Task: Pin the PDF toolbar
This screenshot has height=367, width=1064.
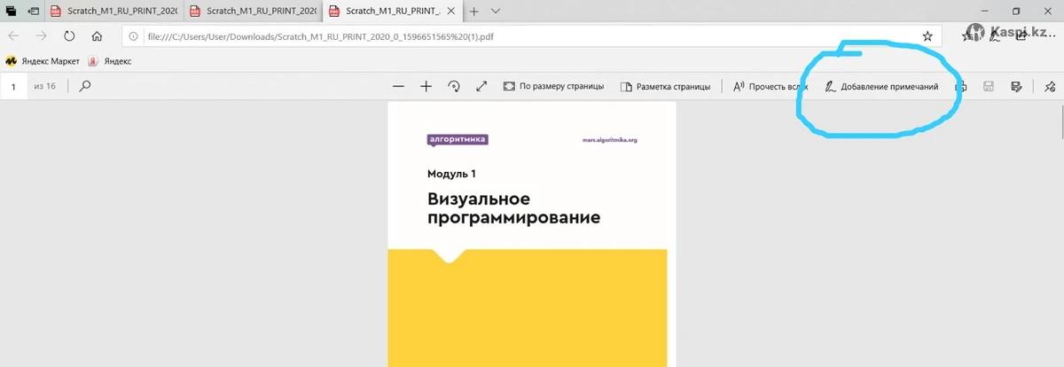Action: point(1050,87)
